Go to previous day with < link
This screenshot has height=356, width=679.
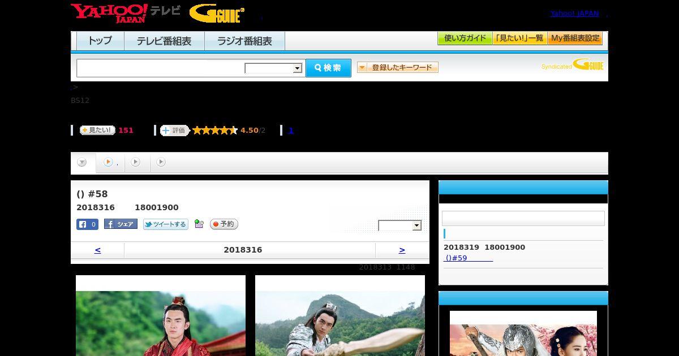97,250
